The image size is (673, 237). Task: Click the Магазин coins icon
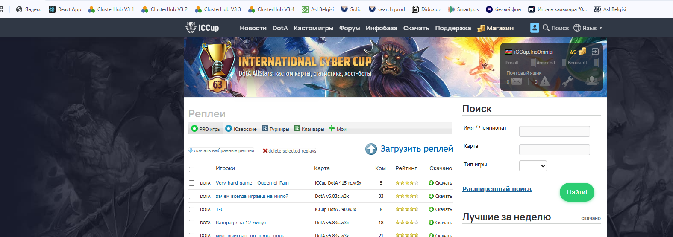pyautogui.click(x=481, y=28)
